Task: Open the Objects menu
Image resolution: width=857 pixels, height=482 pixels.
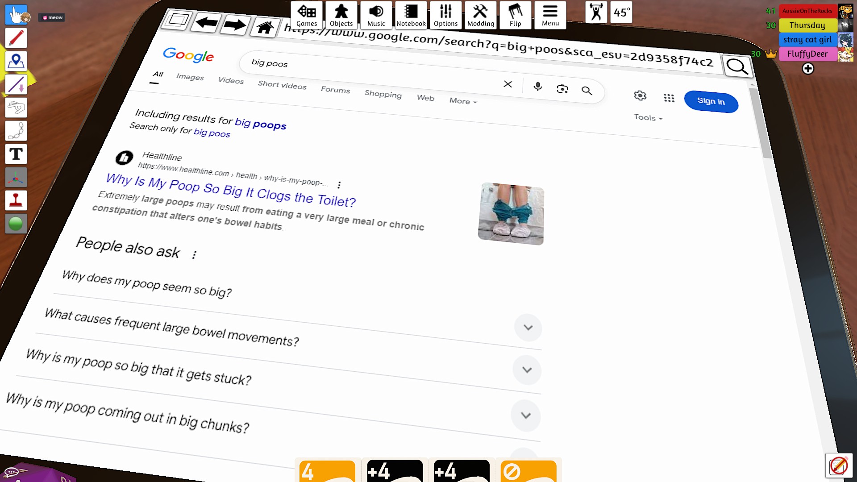Action: (x=341, y=15)
